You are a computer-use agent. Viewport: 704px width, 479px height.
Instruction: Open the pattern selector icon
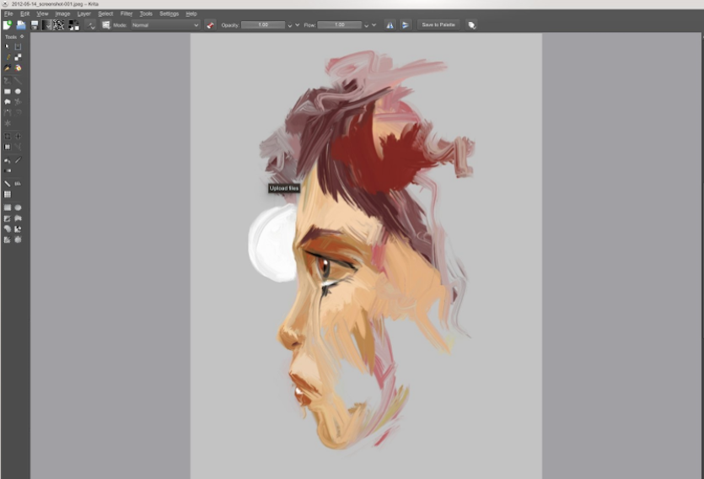pos(60,25)
